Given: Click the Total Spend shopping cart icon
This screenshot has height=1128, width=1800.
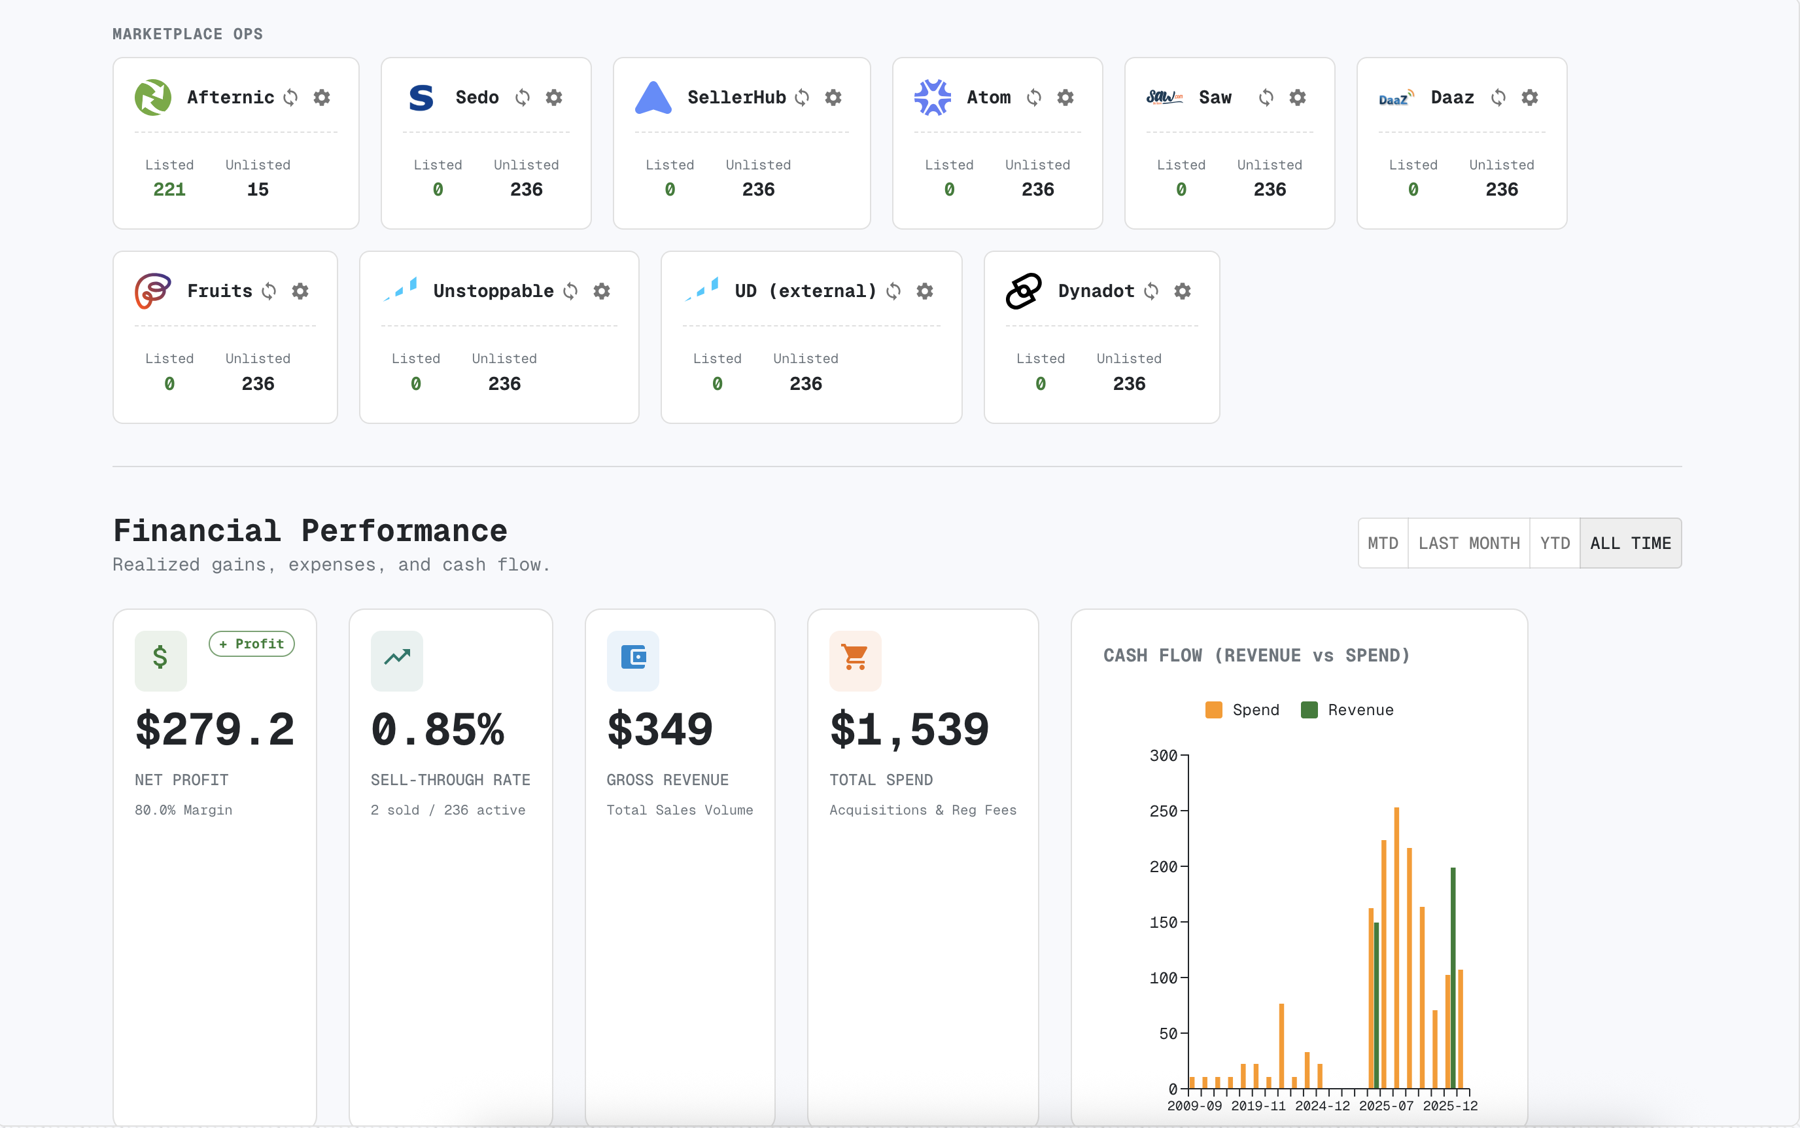Looking at the screenshot, I should [856, 658].
